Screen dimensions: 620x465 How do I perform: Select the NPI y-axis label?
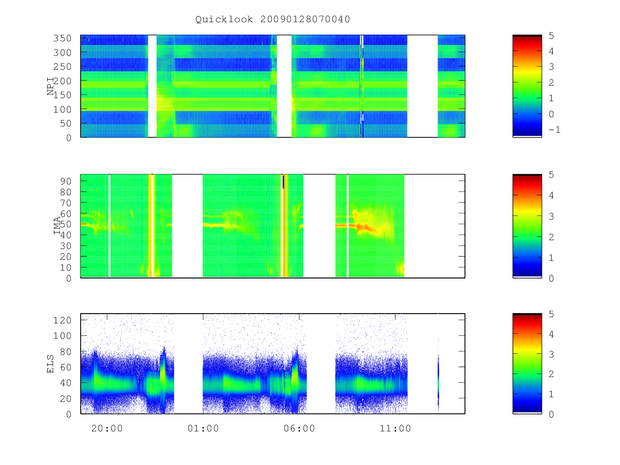pyautogui.click(x=51, y=86)
